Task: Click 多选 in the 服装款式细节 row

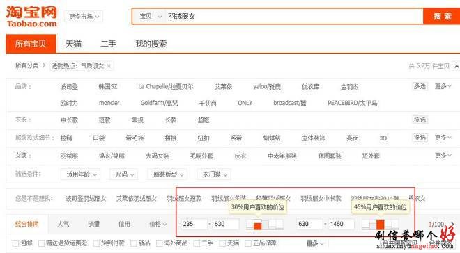Action: click(420, 138)
